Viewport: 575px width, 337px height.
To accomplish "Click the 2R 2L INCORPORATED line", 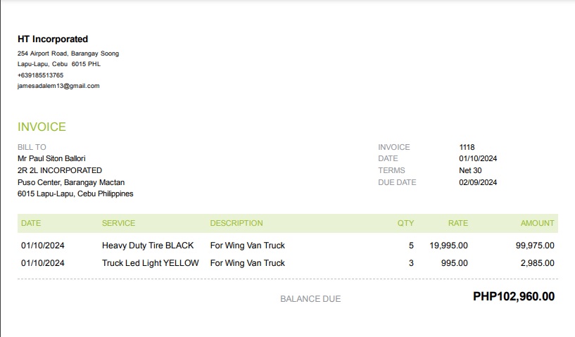I will pyautogui.click(x=60, y=170).
